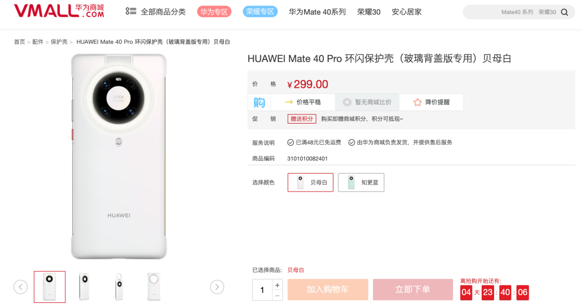Select the second product thumbnail
582x306 pixels.
(x=84, y=287)
